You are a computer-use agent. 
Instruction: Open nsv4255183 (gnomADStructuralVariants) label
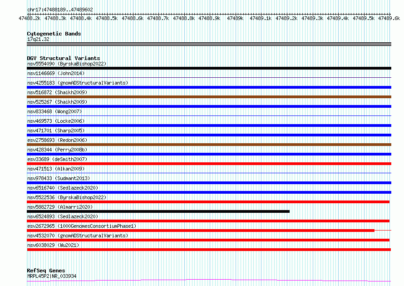coord(78,83)
